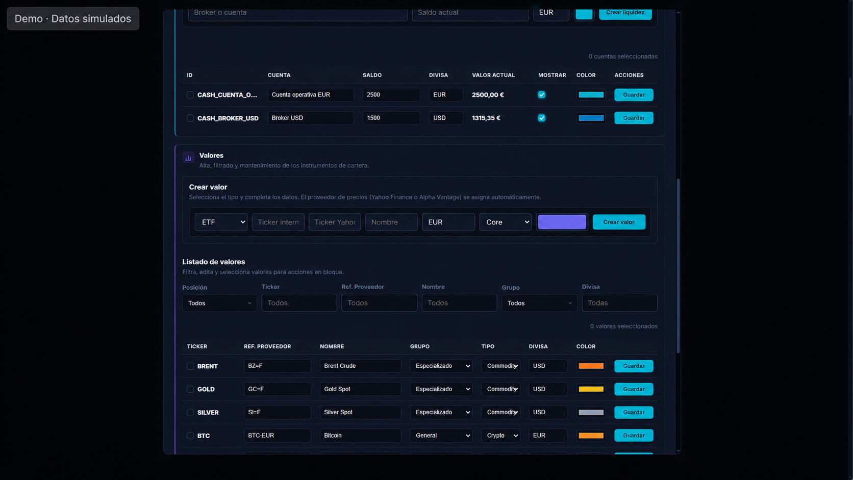Open the Posición filter dropdown

click(x=219, y=303)
